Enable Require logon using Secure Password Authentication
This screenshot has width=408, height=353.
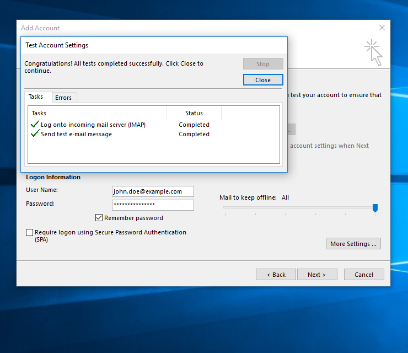29,232
